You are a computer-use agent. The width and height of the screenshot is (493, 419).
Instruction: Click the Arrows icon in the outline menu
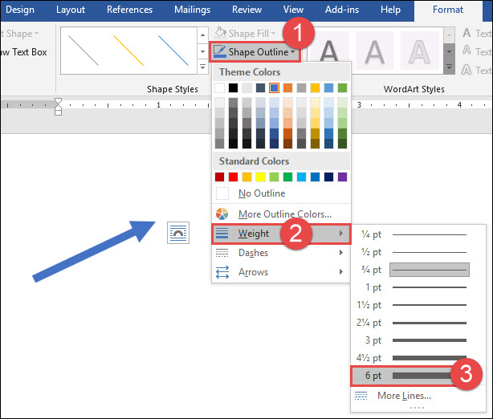coord(222,272)
